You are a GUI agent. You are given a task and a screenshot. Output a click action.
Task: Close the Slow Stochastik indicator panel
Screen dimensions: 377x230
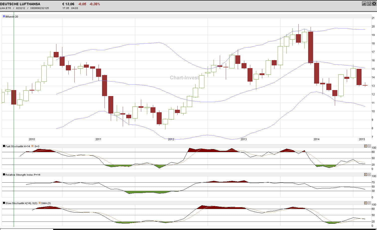[x=369, y=203]
